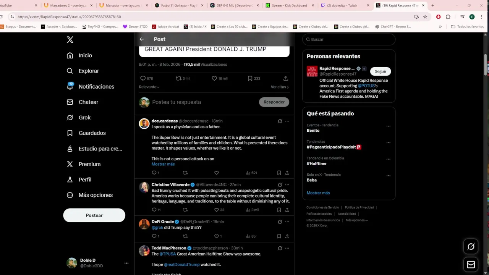Open Chatear from the sidebar
Screen dimensions: 489x275
tap(83, 102)
